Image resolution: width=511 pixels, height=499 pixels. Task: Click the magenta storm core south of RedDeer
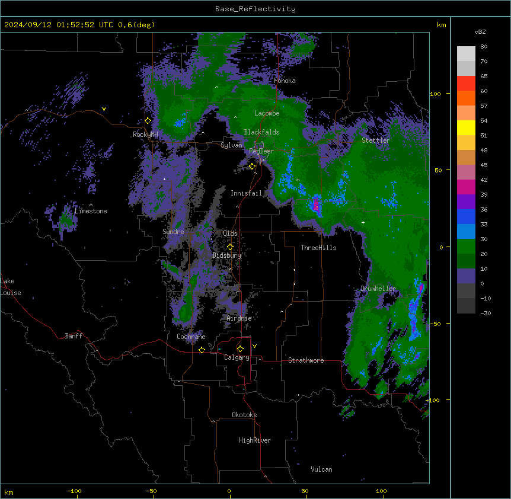pyautogui.click(x=315, y=204)
